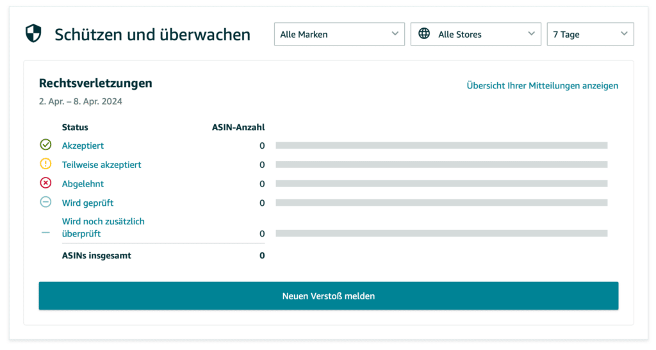
Task: Open the Akzeptiert status link
Action: 83,146
